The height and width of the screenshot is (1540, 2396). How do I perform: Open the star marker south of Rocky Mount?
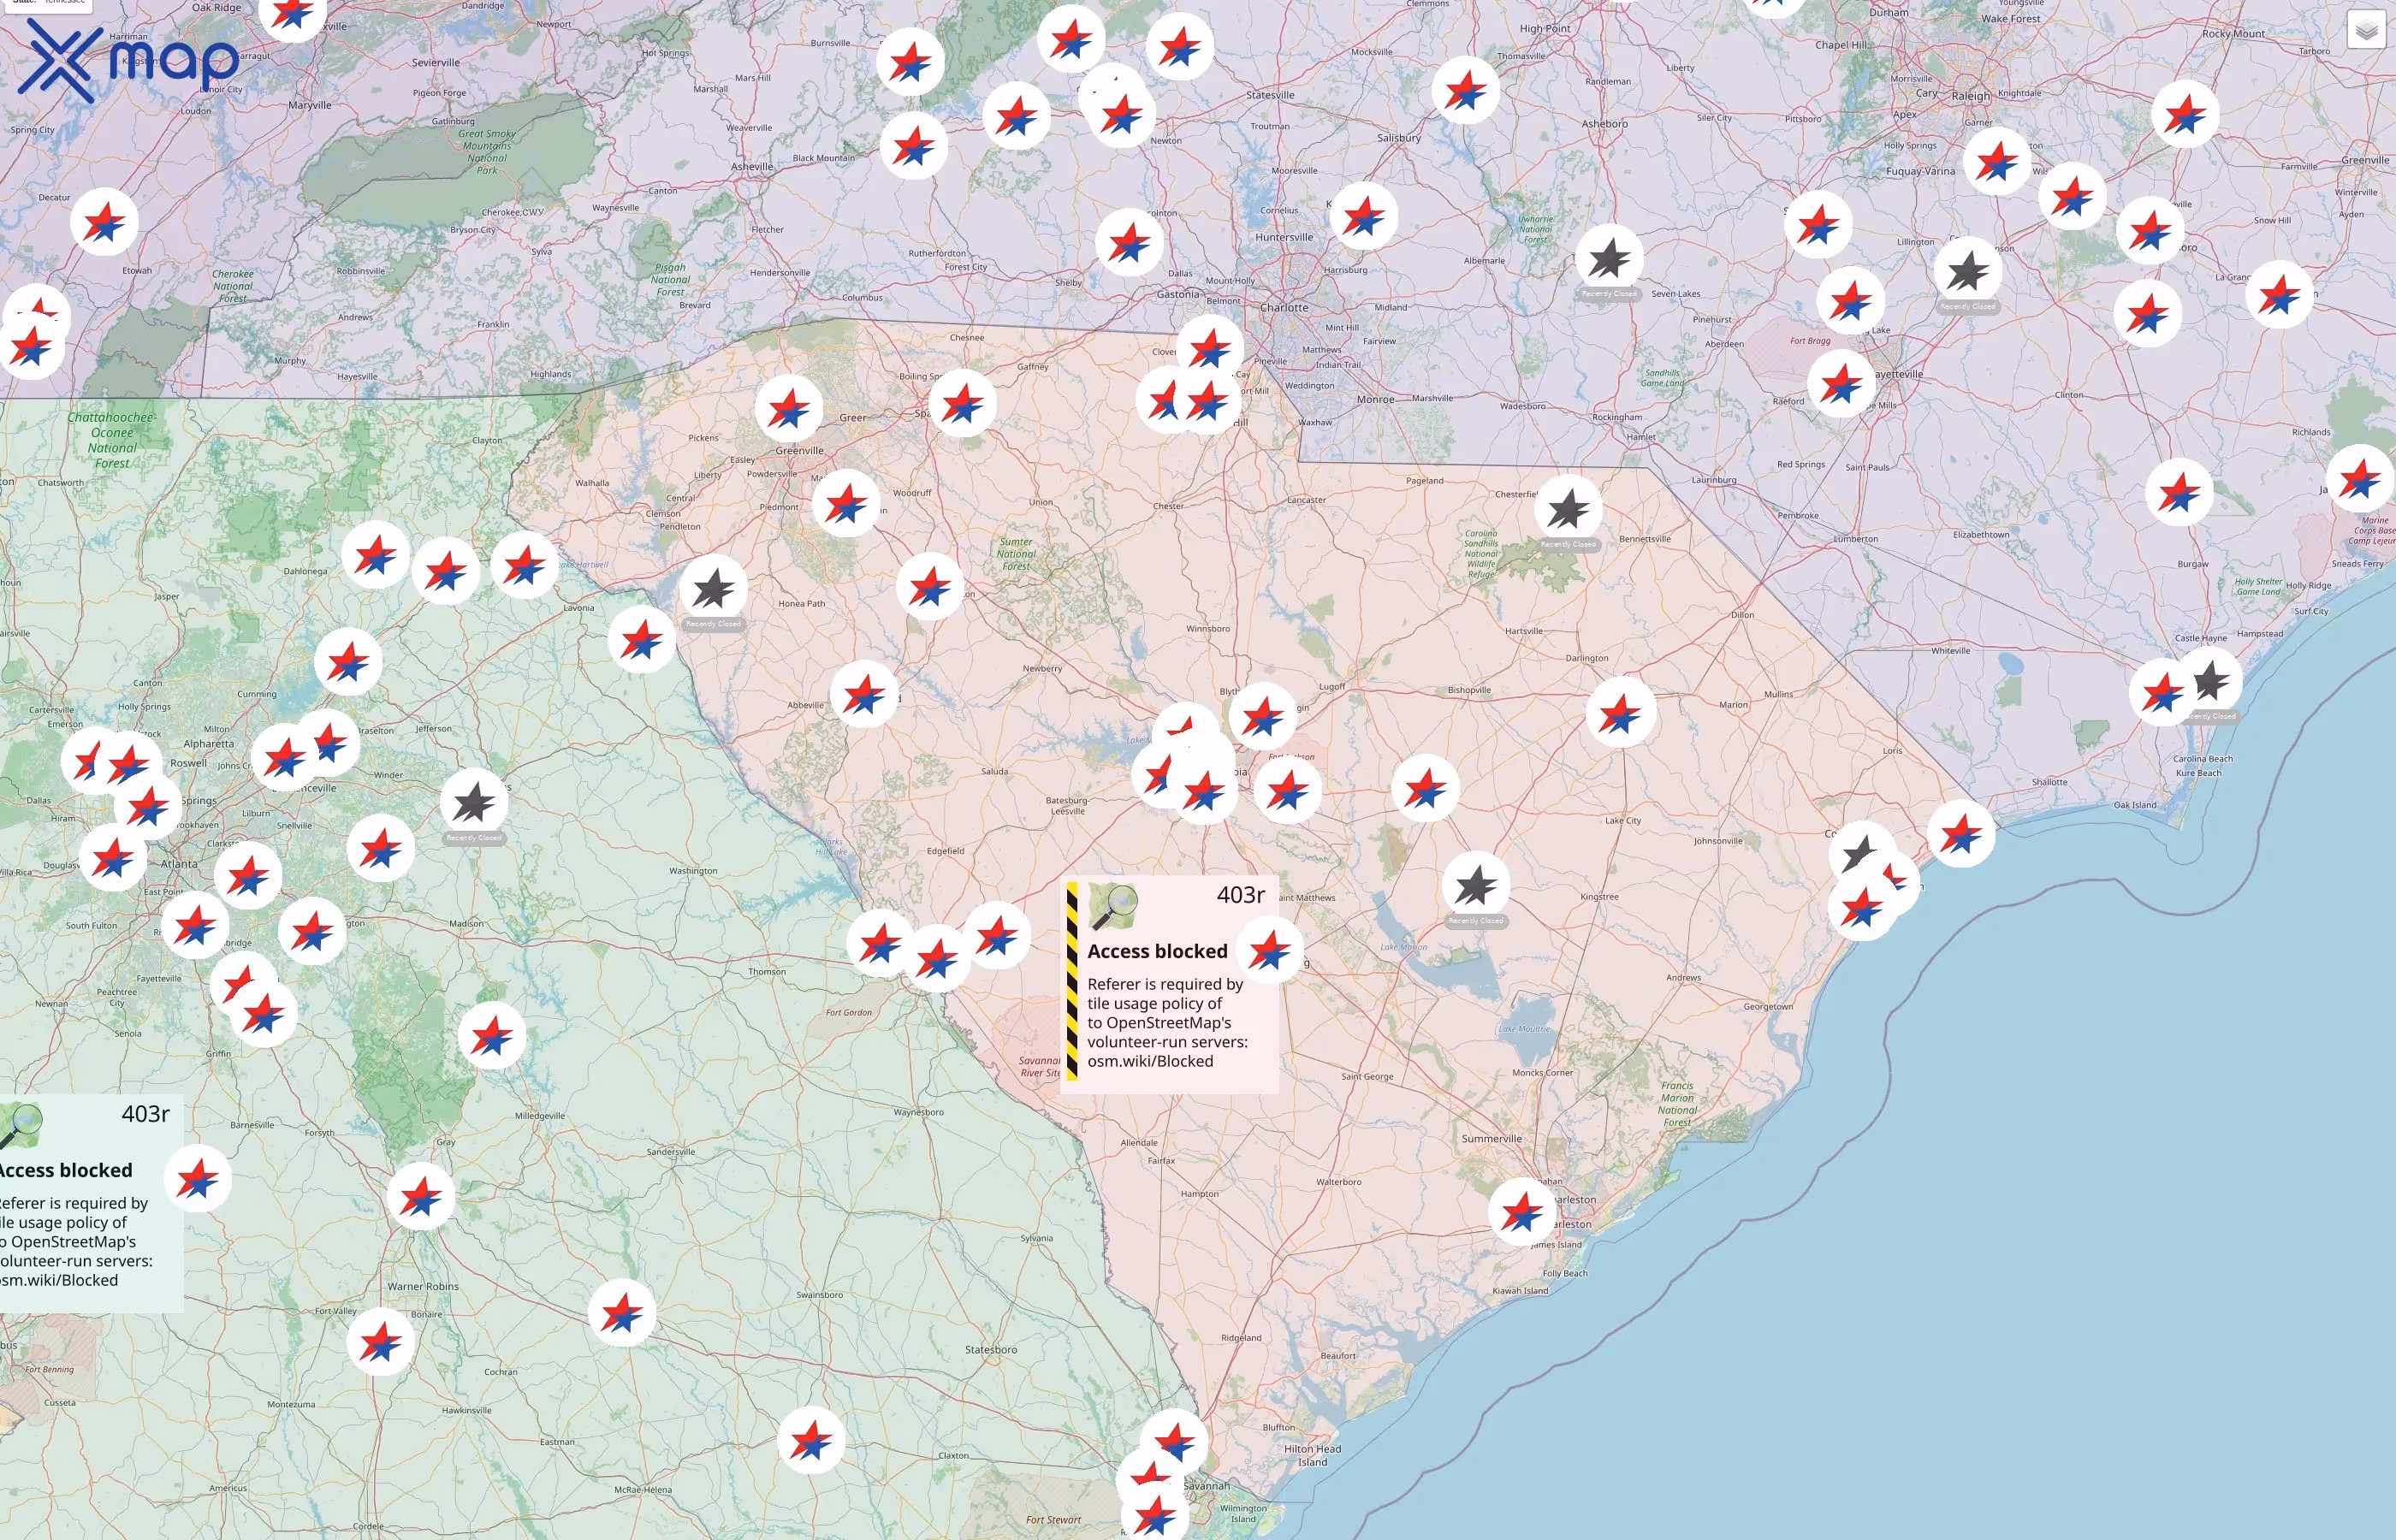coord(2185,114)
